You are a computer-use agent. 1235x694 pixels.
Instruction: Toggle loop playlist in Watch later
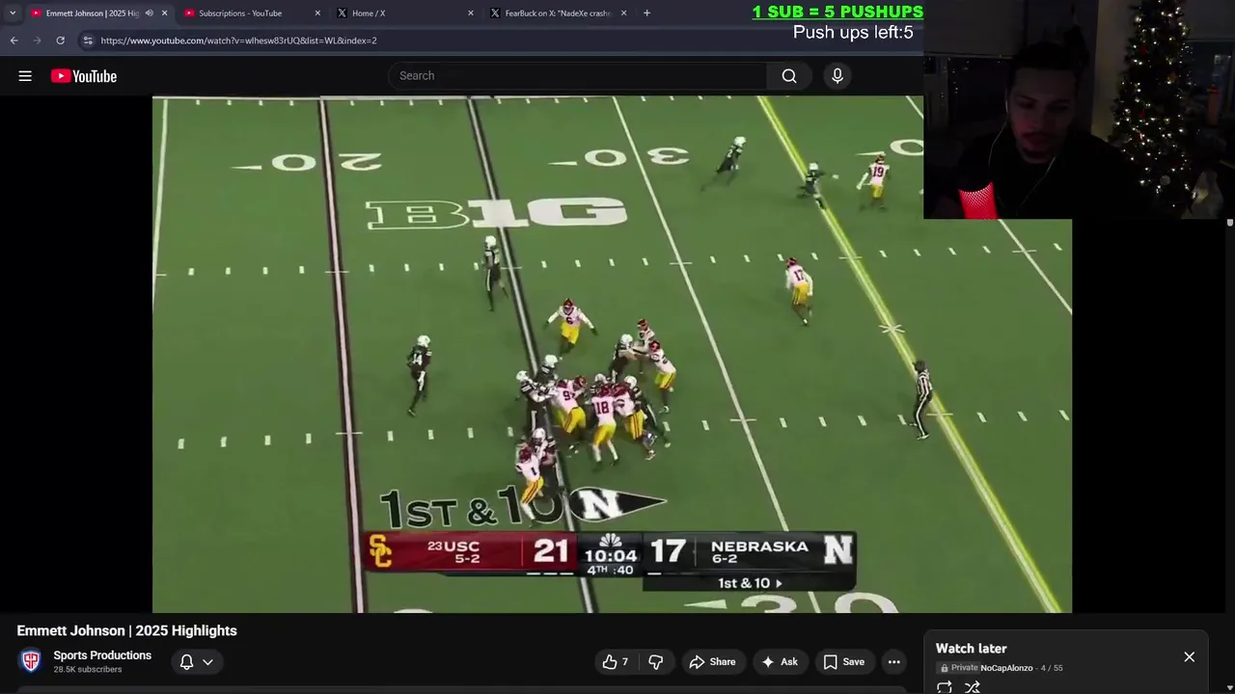pyautogui.click(x=945, y=687)
